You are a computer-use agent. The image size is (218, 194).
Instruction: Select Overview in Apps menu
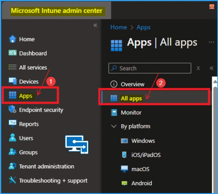(x=132, y=84)
